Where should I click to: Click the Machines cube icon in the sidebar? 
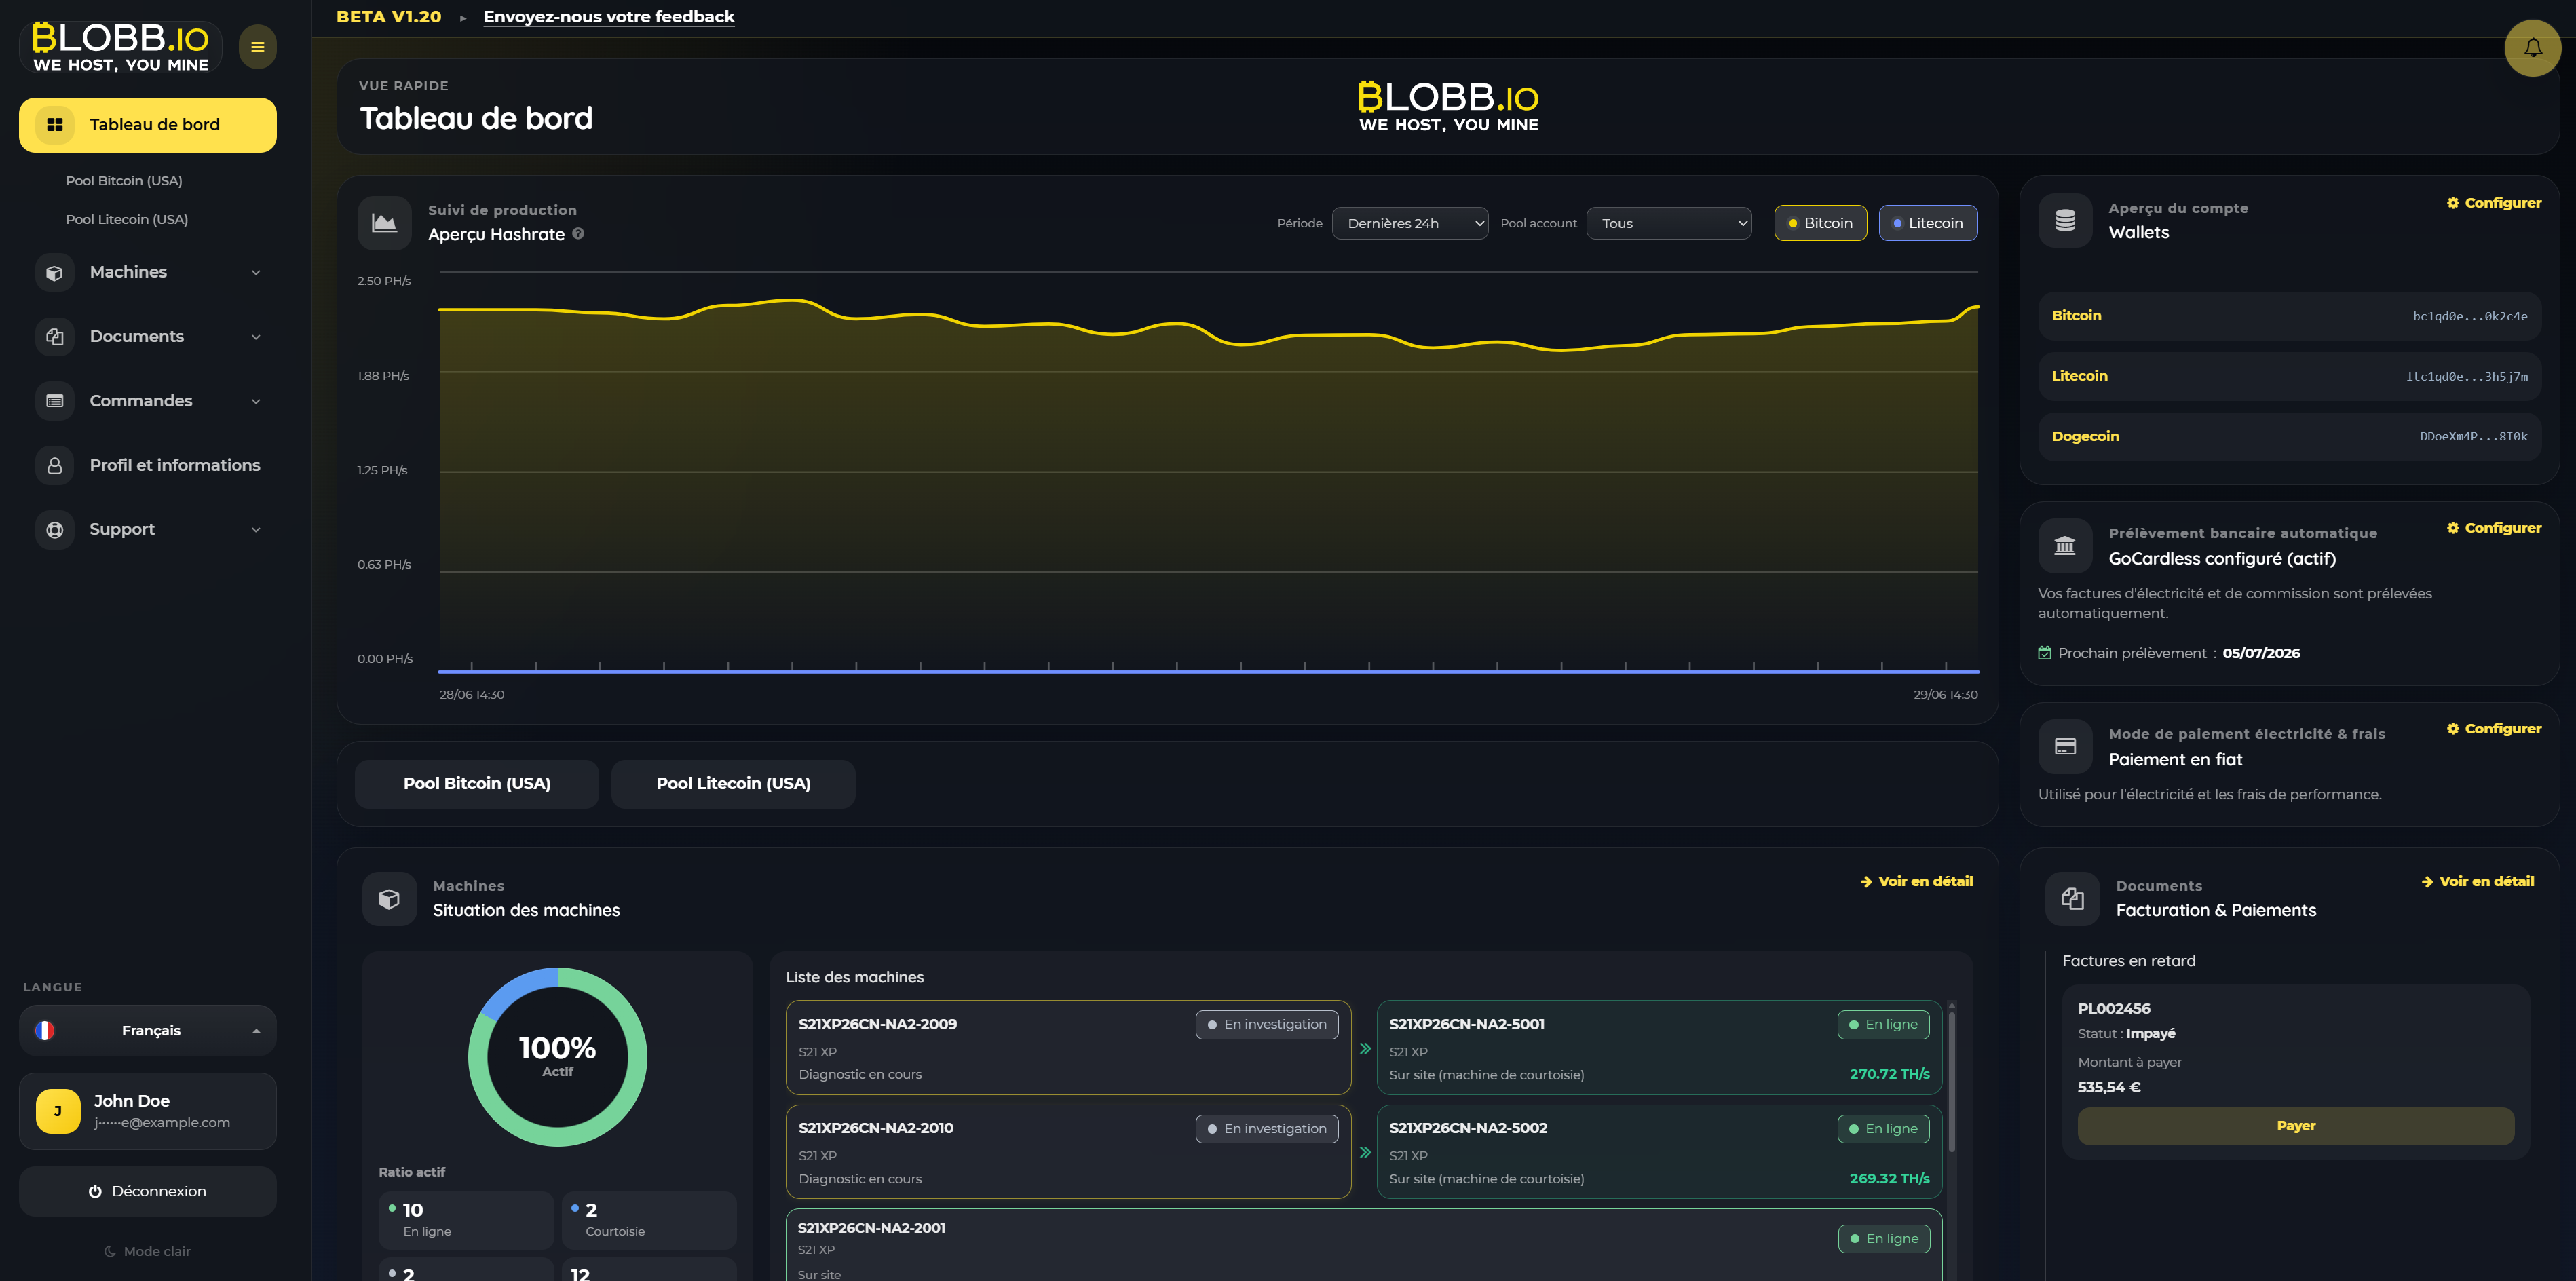(55, 272)
